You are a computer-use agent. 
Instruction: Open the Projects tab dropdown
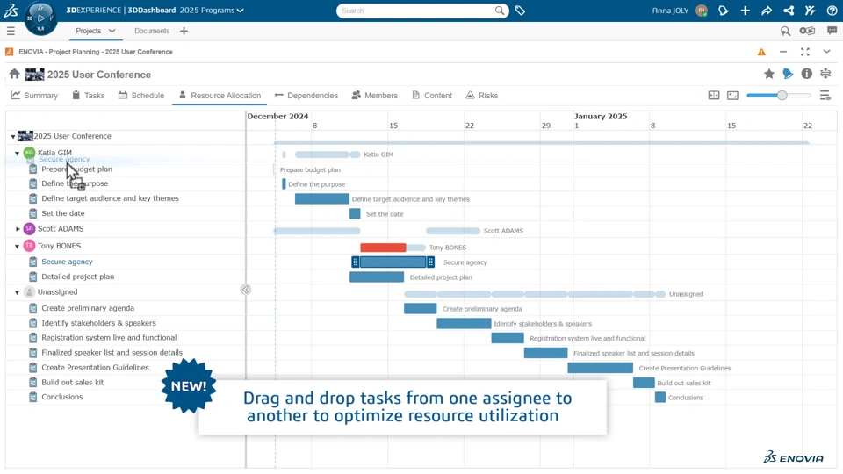coord(112,32)
